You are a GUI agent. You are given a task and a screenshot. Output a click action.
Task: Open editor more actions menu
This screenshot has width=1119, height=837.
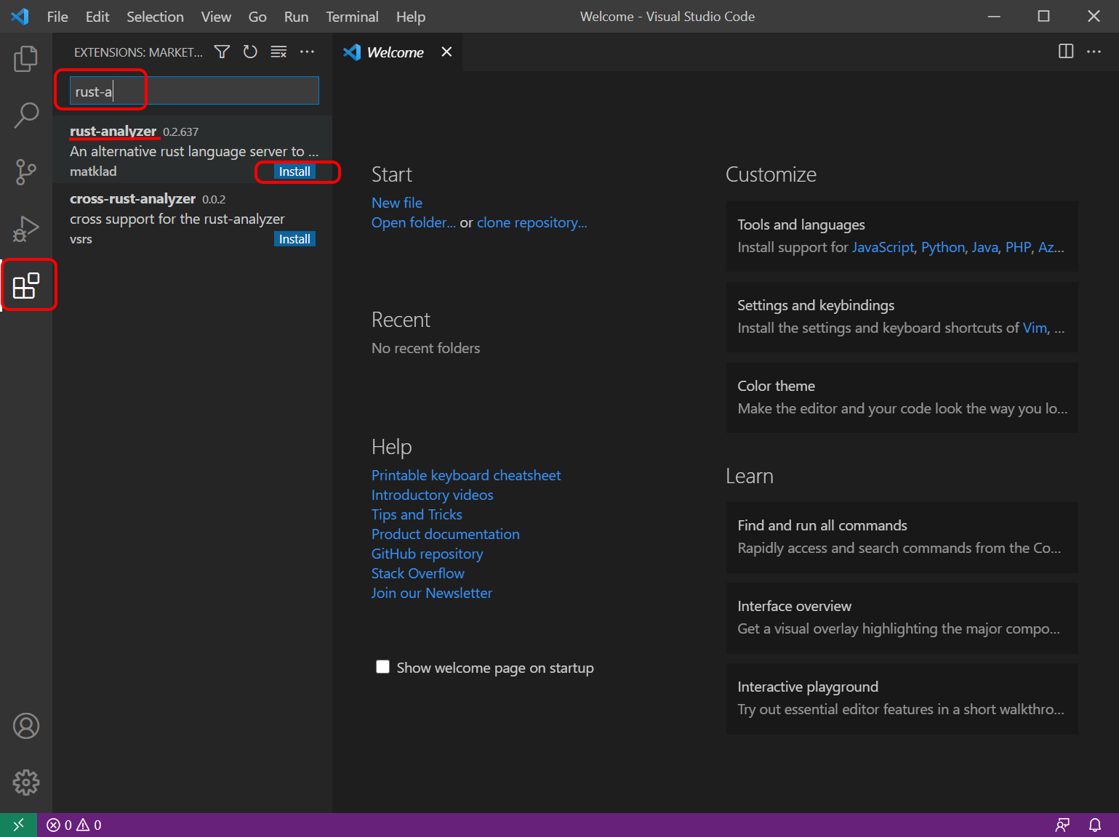point(1094,52)
